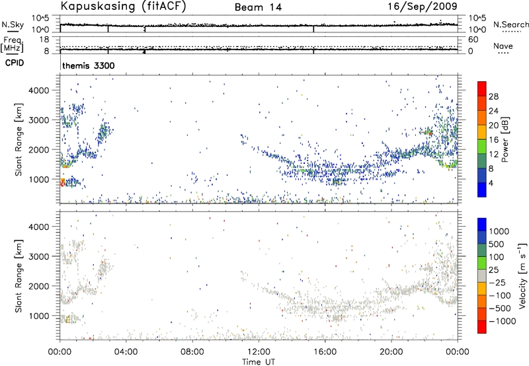Click the 28 tick on the Power colorbar

pos(493,96)
